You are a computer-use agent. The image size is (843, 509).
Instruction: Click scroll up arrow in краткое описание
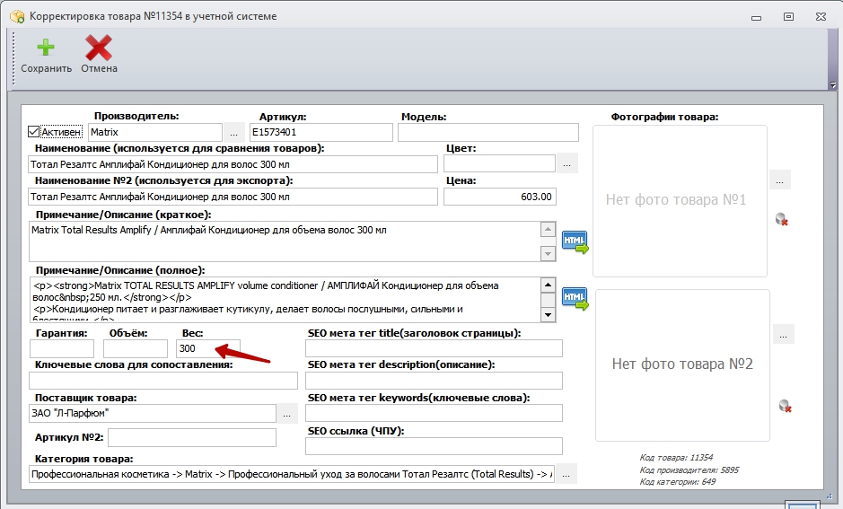point(548,230)
